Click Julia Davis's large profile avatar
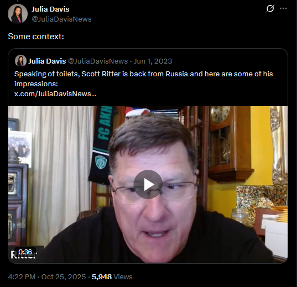This screenshot has width=297, height=287. tap(18, 14)
